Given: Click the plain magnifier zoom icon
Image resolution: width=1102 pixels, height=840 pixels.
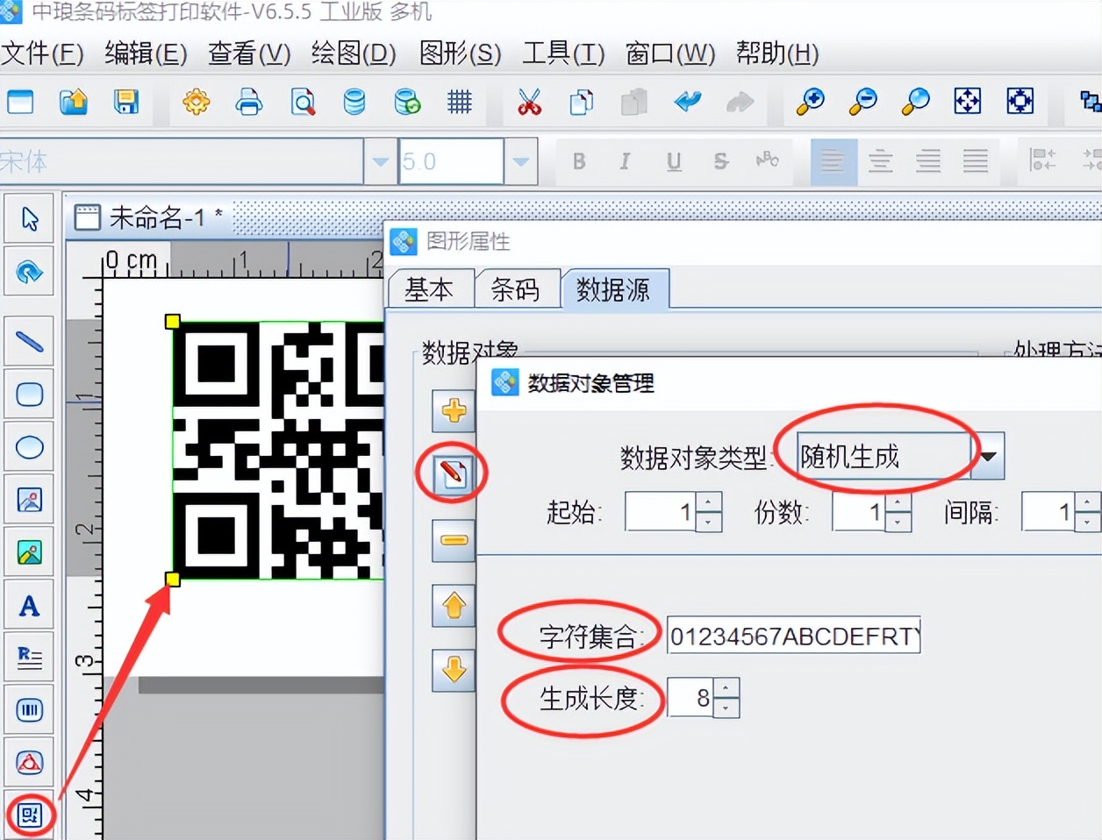Looking at the screenshot, I should tap(916, 103).
